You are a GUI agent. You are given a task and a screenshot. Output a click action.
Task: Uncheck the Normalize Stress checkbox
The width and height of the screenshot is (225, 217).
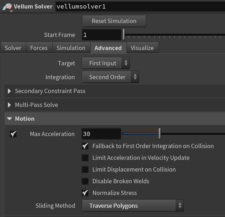85,193
